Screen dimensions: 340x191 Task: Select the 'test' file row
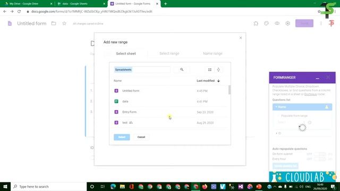click(x=171, y=123)
